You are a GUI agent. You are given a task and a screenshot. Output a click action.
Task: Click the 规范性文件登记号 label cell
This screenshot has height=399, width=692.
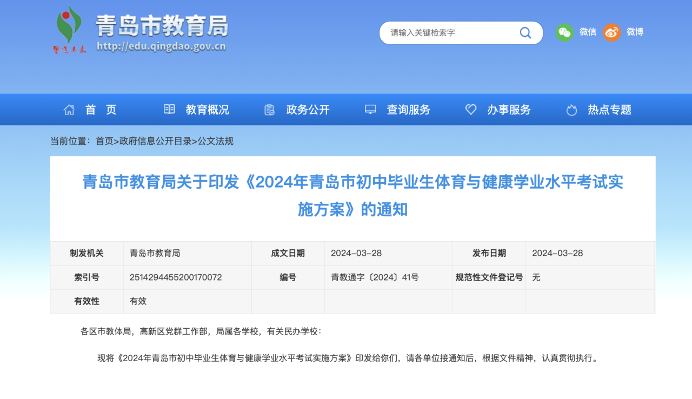[x=489, y=277]
